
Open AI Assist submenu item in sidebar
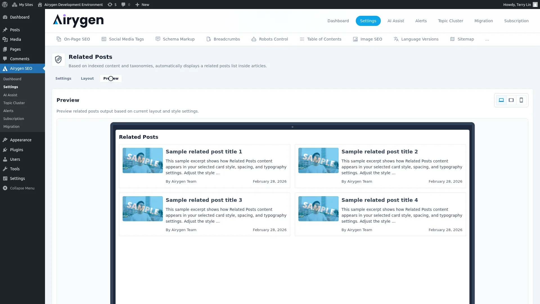point(10,95)
